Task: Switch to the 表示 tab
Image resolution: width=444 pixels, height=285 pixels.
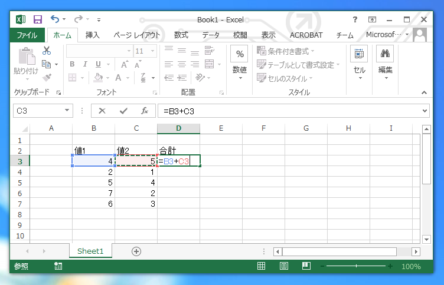Action: (268, 35)
